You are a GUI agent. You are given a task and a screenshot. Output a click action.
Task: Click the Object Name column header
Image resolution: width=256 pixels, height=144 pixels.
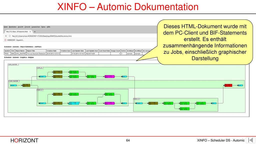20,51
